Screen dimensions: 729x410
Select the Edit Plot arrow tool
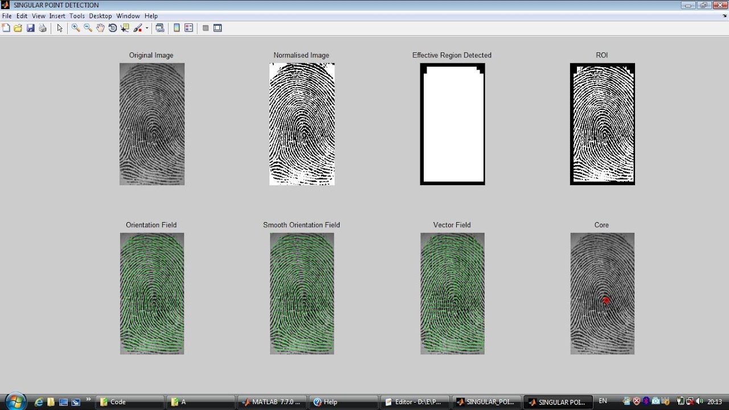tap(60, 28)
